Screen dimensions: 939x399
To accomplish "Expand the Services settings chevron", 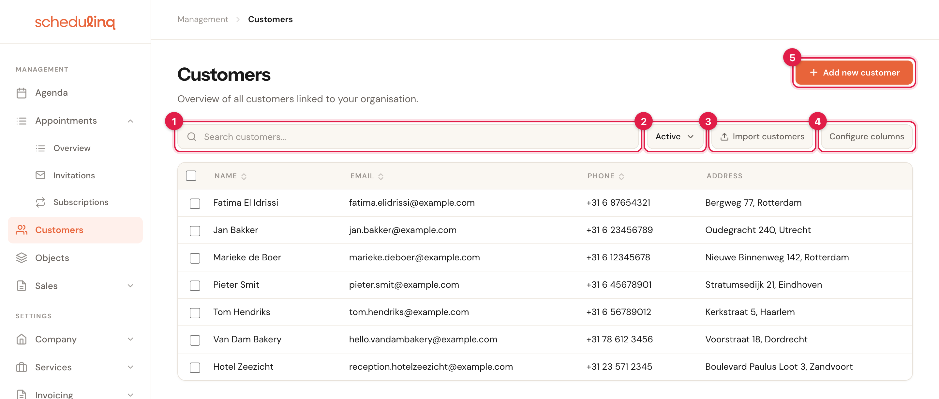I will coord(130,367).
